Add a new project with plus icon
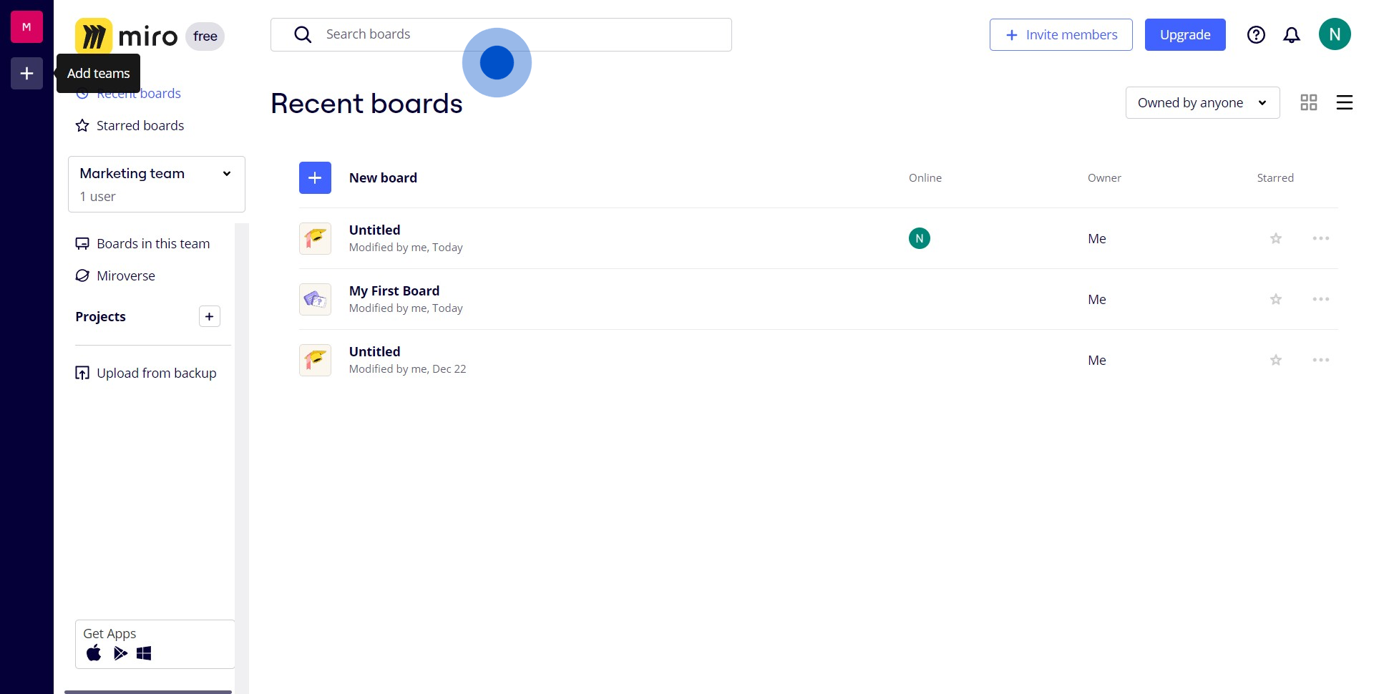The image size is (1374, 694). coord(209,317)
